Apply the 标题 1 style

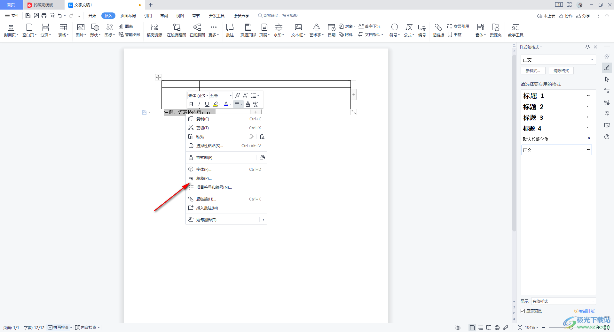(557, 96)
